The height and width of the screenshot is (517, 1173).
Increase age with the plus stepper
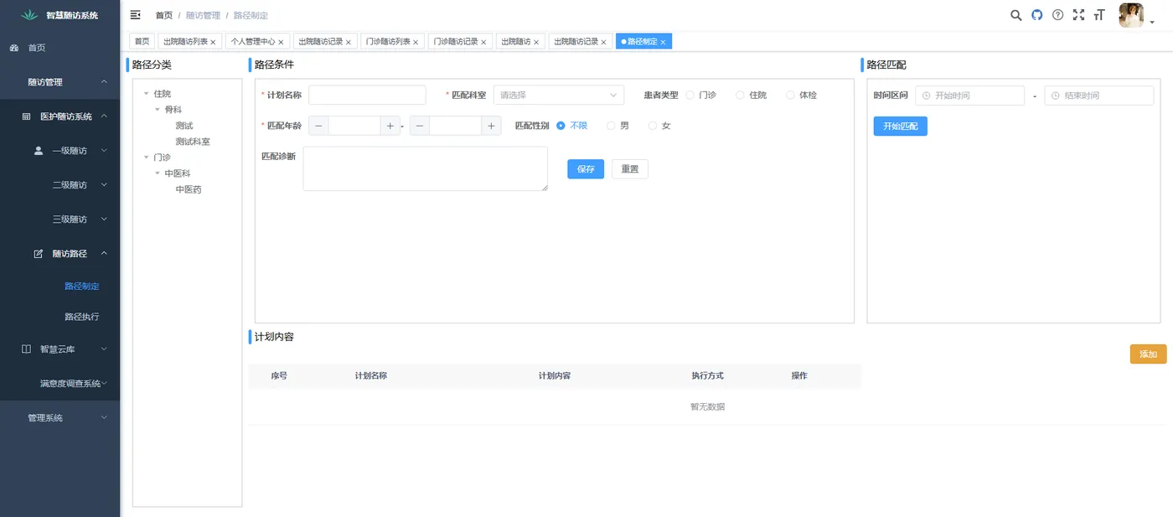pos(390,125)
